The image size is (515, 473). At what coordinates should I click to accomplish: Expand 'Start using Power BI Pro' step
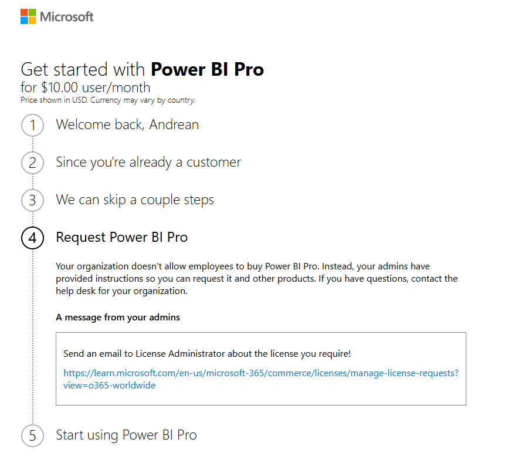click(126, 435)
